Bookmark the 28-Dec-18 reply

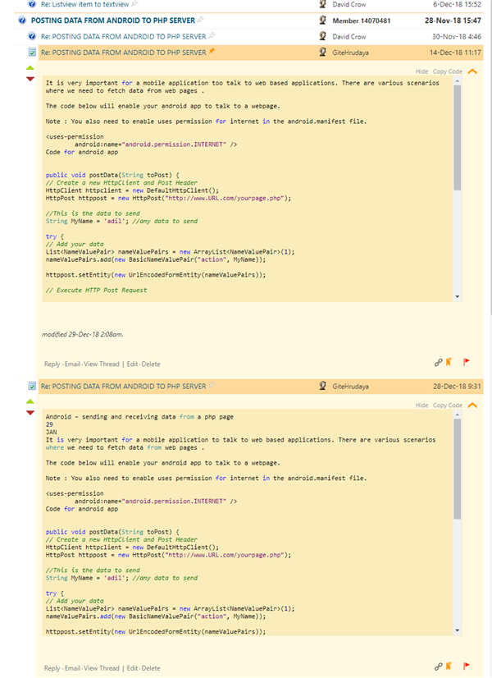pos(449,666)
